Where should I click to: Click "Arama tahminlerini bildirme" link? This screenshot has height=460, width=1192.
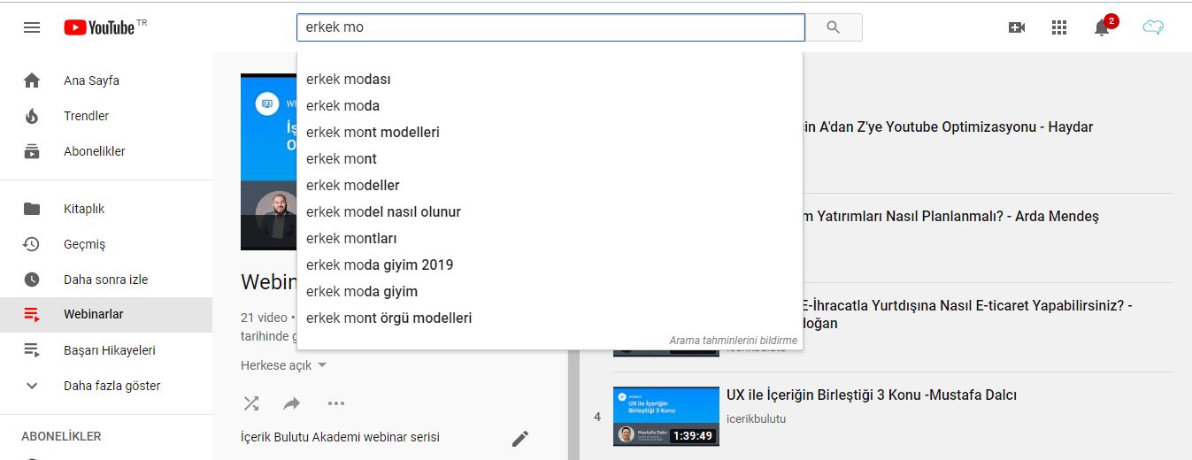click(733, 340)
